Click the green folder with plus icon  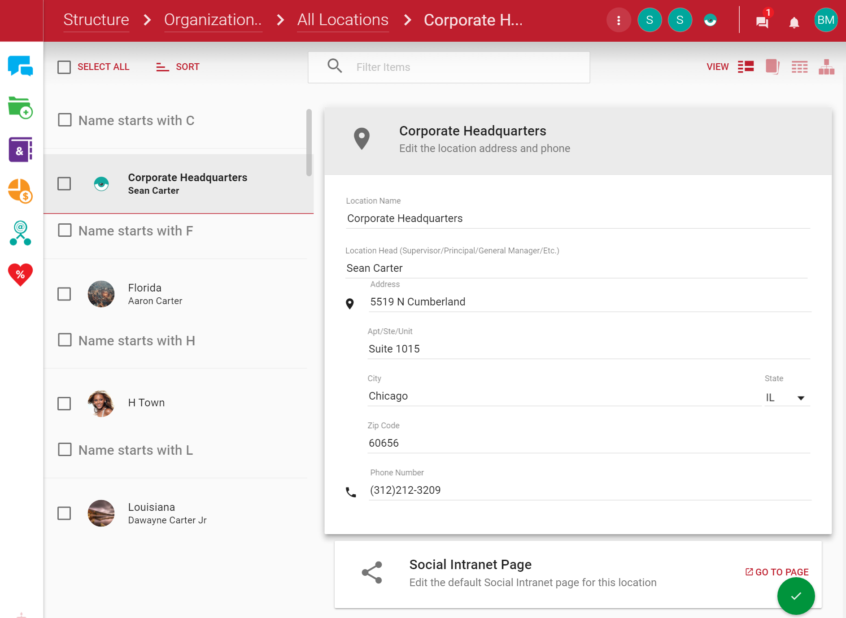tap(21, 108)
